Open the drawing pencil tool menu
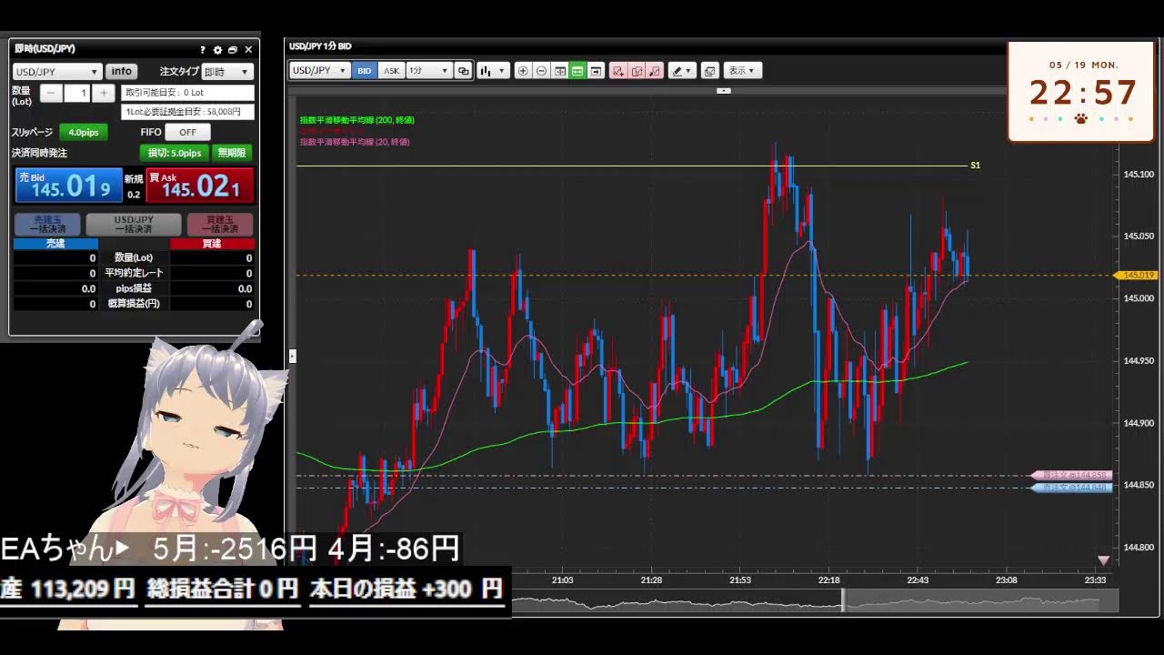The image size is (1164, 655). click(681, 71)
